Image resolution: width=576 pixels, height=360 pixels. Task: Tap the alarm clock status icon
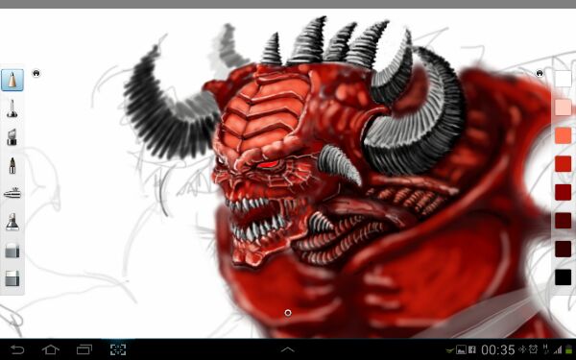click(533, 349)
